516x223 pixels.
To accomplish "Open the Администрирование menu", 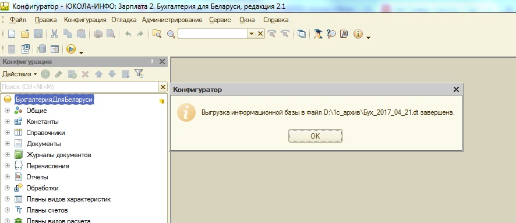I will [x=172, y=20].
